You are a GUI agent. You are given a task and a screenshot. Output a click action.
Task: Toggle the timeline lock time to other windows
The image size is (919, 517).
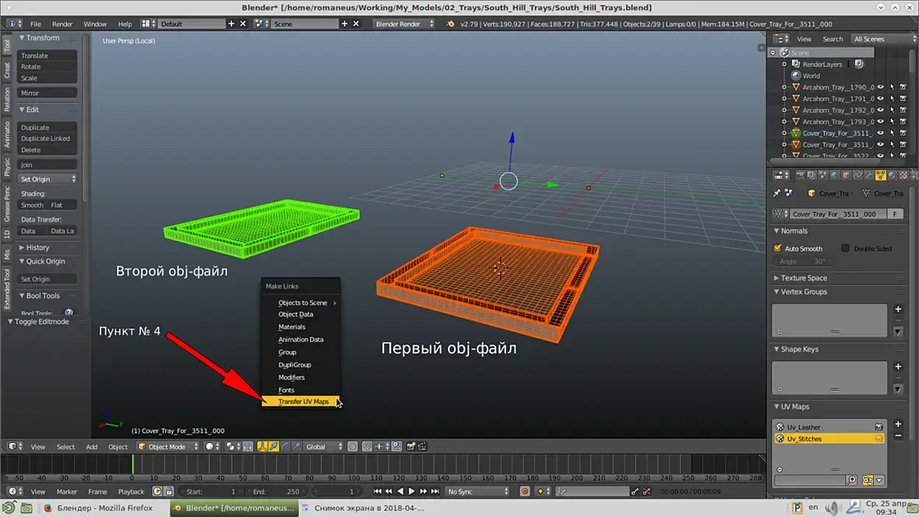tap(169, 491)
